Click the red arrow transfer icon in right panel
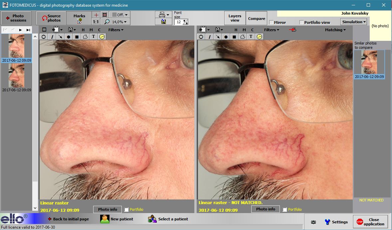The height and width of the screenshot is (230, 392). (x=293, y=30)
